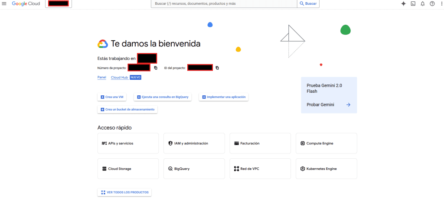
Task: Click the Compute Engine label text
Action: (320, 143)
